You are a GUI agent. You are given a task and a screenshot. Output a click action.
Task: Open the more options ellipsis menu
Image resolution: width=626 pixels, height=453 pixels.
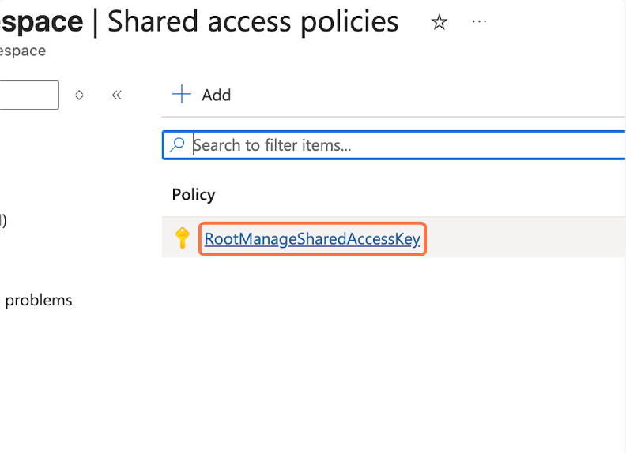point(479,22)
